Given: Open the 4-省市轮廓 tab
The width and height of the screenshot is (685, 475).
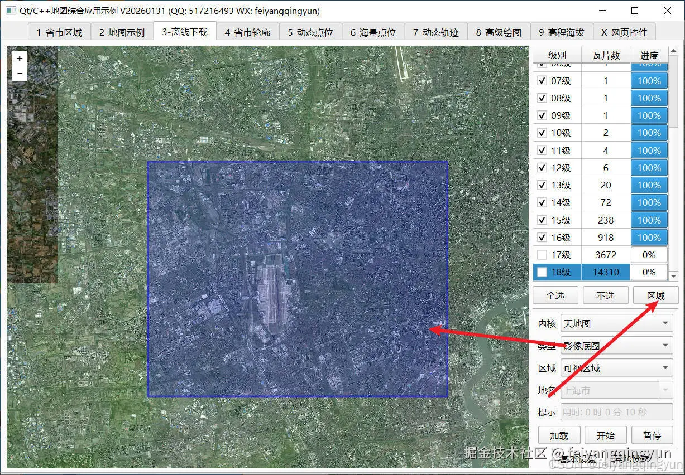Looking at the screenshot, I should pos(247,32).
